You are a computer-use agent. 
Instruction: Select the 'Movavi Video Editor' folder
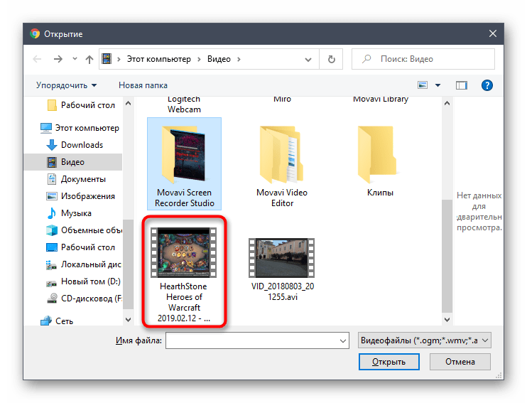pyautogui.click(x=282, y=166)
